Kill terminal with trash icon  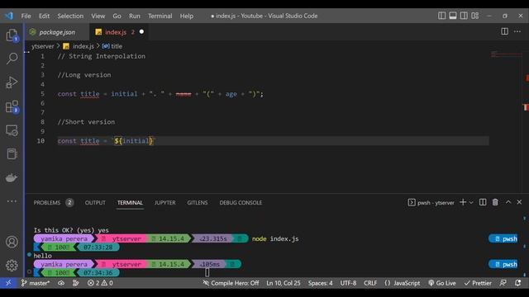(495, 202)
